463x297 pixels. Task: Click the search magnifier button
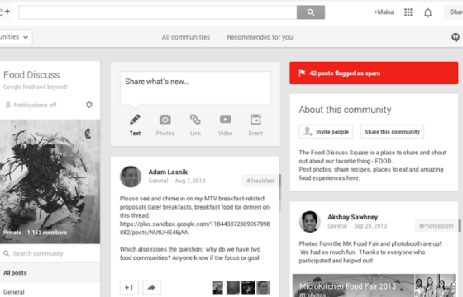[311, 12]
